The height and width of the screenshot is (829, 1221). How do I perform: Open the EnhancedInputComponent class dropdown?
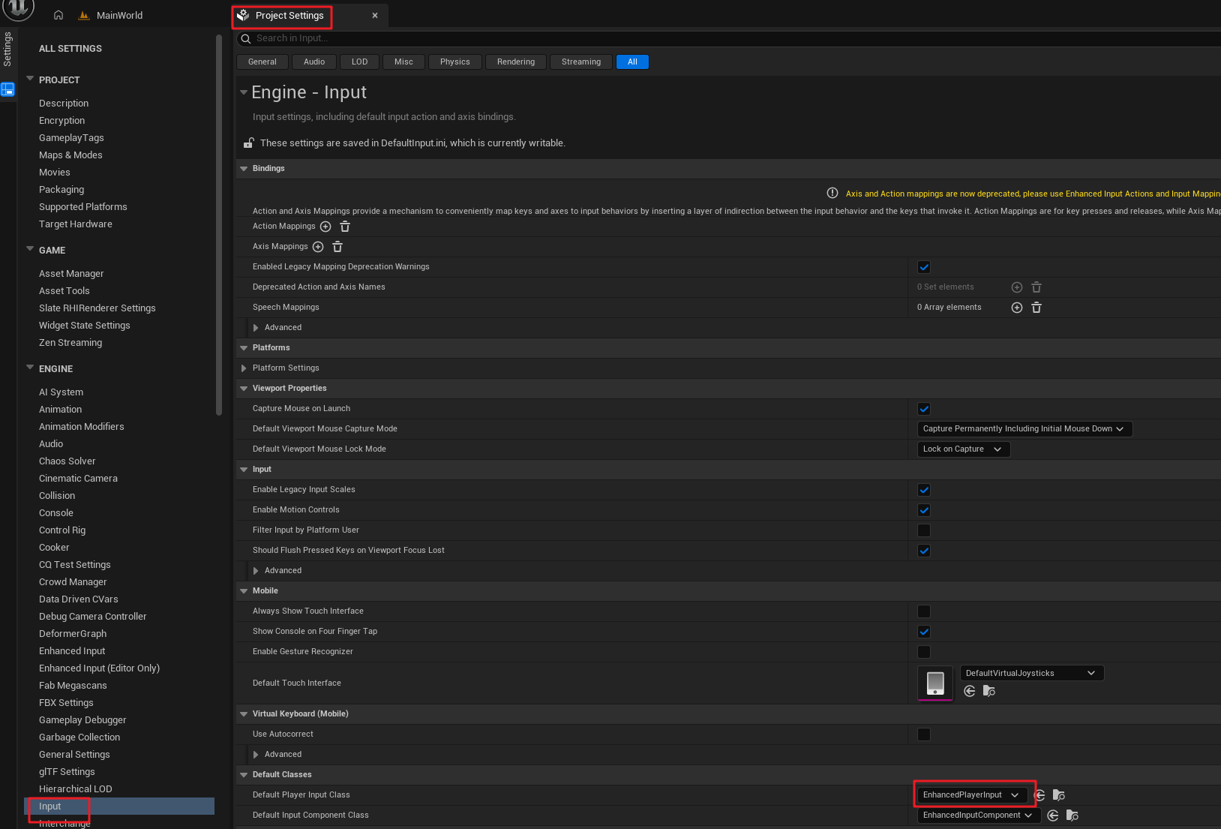pos(979,815)
